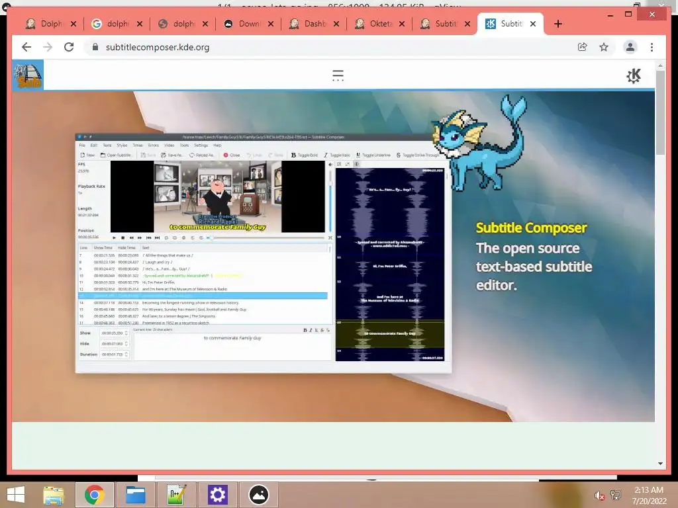Bookmark this page with the star icon
Screen dimensions: 678x508
click(x=604, y=47)
